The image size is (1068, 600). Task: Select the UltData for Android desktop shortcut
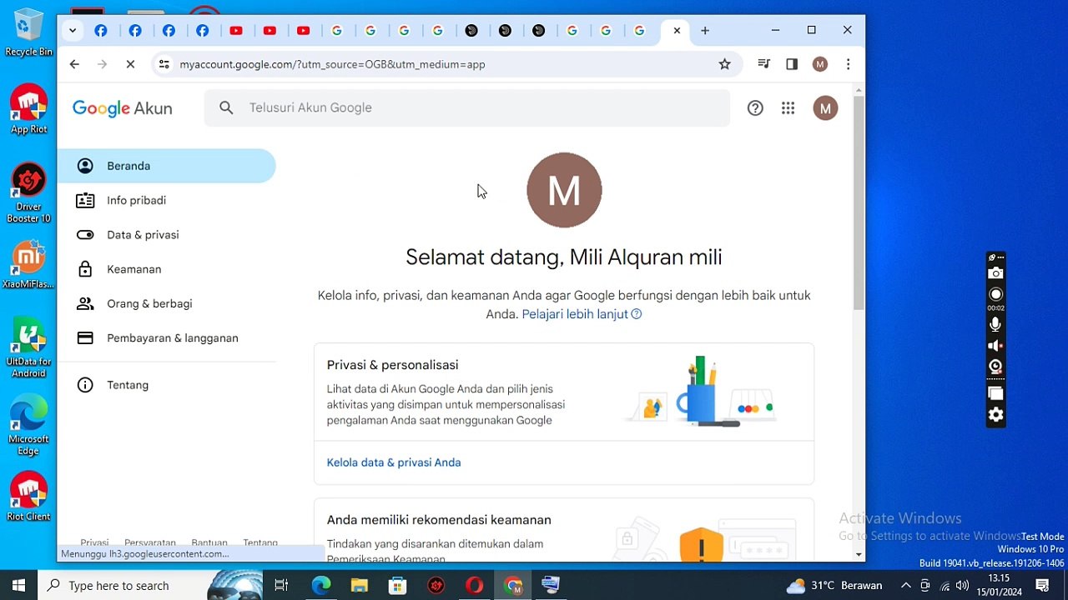(28, 348)
